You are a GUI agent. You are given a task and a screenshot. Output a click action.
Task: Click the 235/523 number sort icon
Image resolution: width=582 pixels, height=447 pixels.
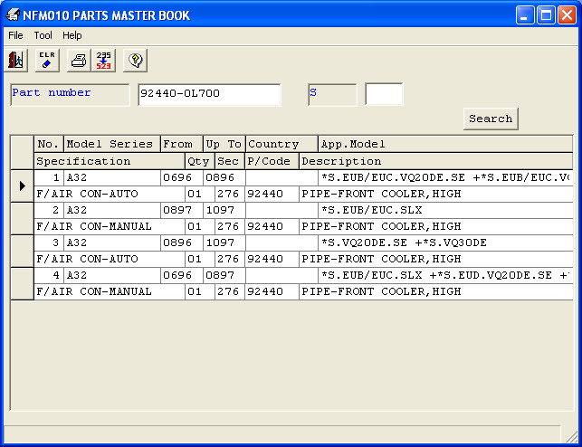pos(104,61)
